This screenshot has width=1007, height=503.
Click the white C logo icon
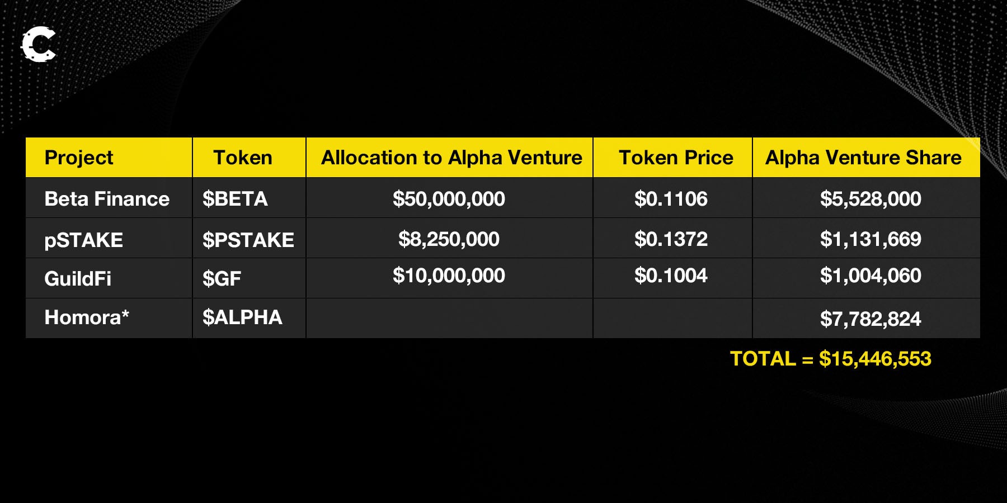(39, 44)
